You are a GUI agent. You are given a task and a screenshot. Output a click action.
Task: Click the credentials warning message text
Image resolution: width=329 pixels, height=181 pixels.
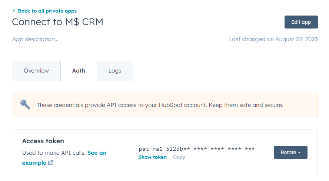point(160,105)
